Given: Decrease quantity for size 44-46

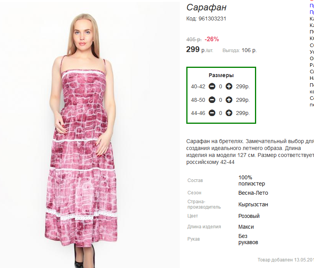Looking at the screenshot, I should pos(212,113).
